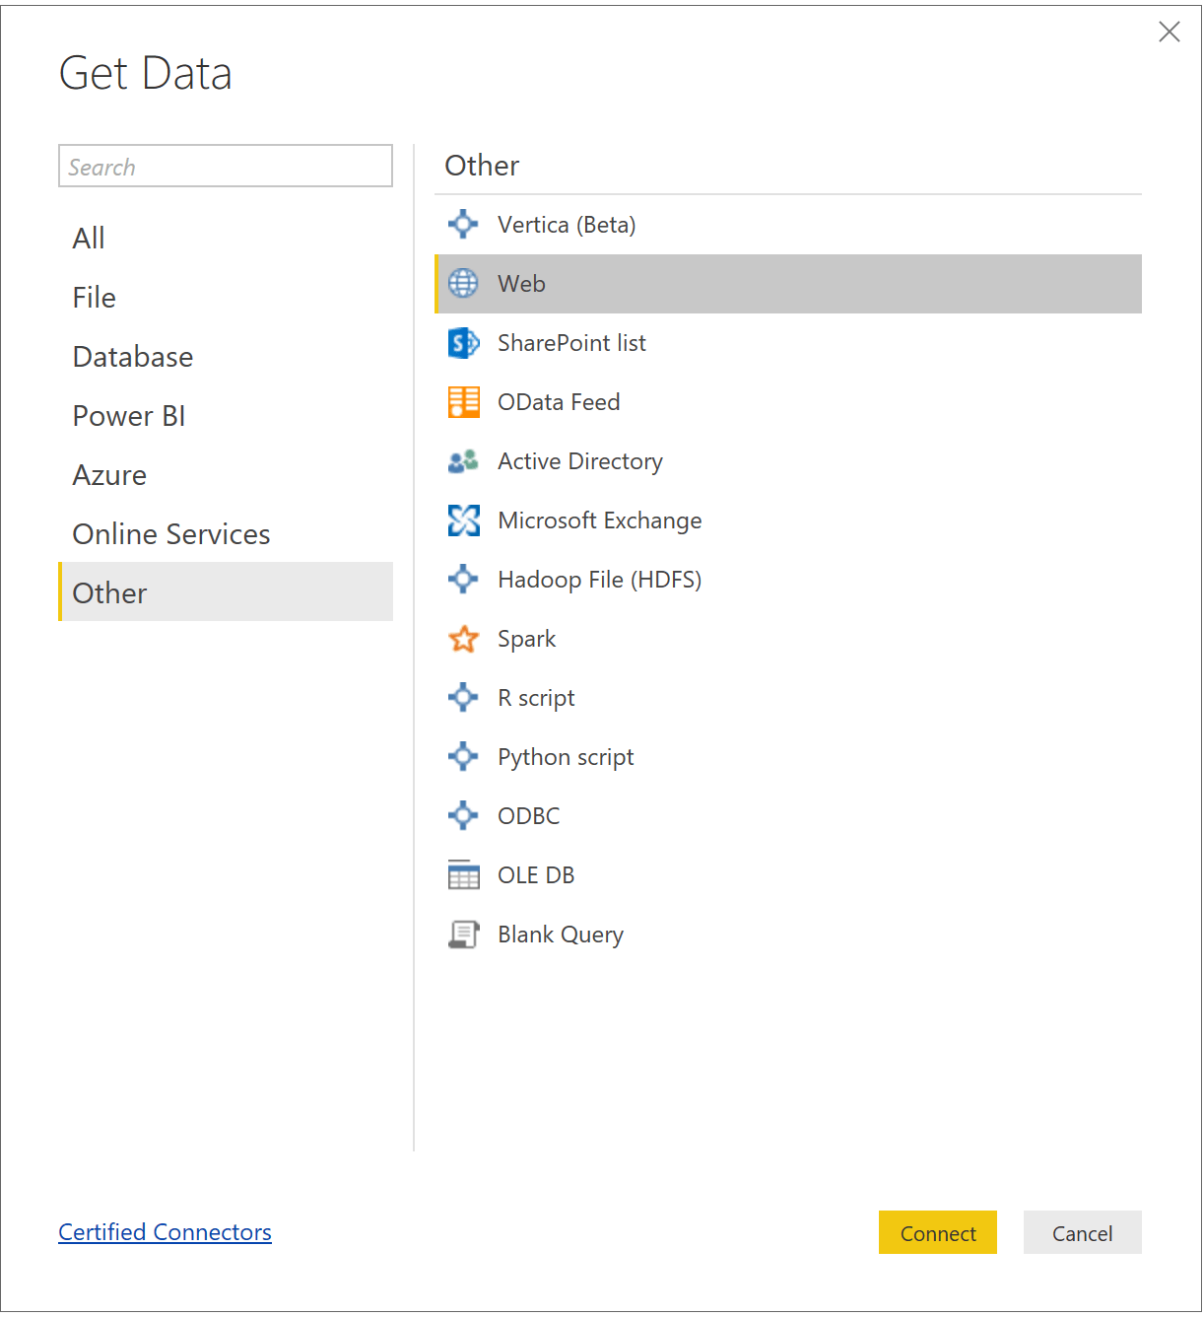Select the OData Feed icon
The height and width of the screenshot is (1317, 1204).
(463, 401)
